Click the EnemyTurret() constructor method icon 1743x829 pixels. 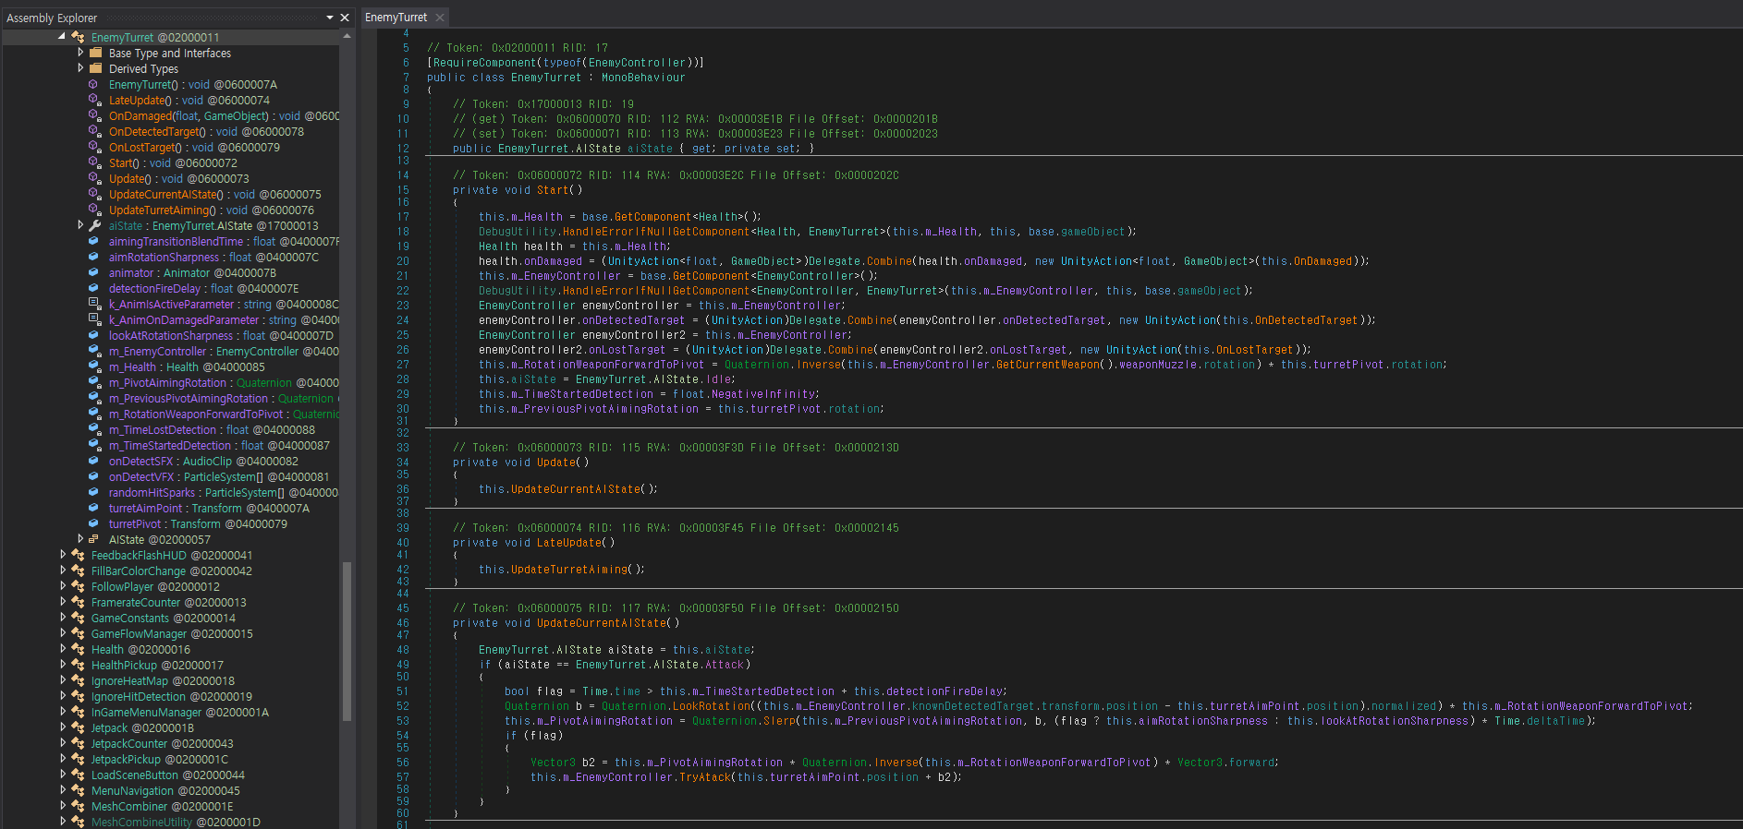click(93, 84)
